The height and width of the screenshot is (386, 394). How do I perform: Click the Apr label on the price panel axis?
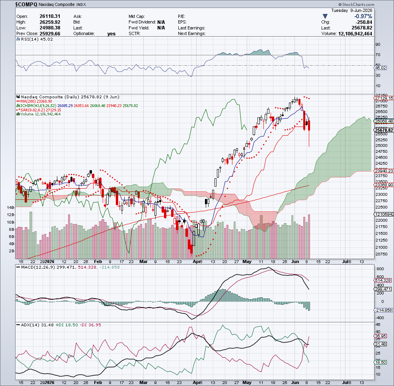(196, 261)
